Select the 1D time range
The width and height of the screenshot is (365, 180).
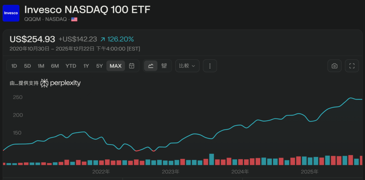click(14, 66)
